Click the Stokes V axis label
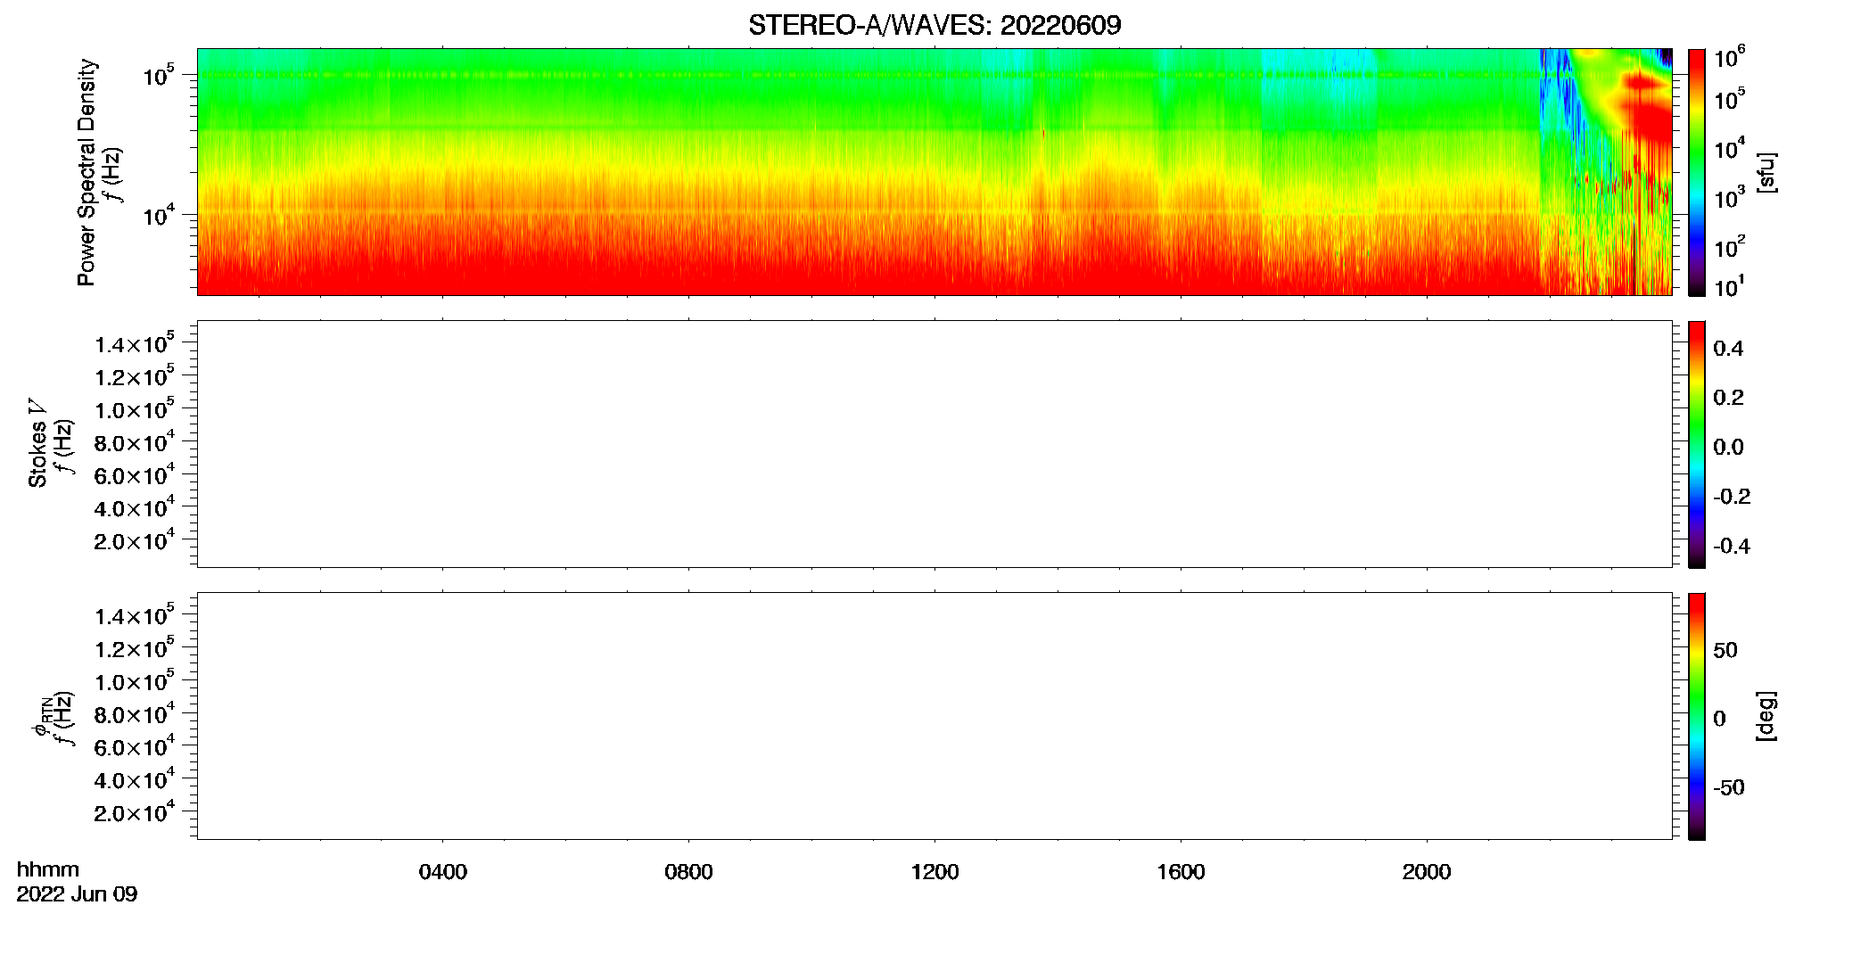Viewport: 1869px width, 963px height. coord(37,443)
